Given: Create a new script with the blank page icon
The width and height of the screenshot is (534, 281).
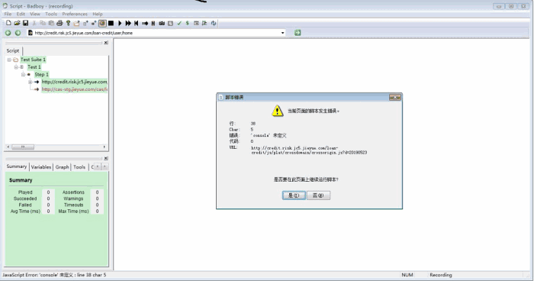Looking at the screenshot, I should 8,23.
